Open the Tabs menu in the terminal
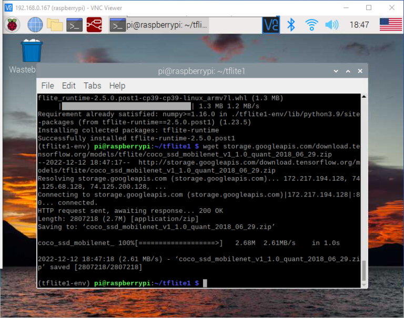Viewport: 404px width, 318px height. coord(92,86)
